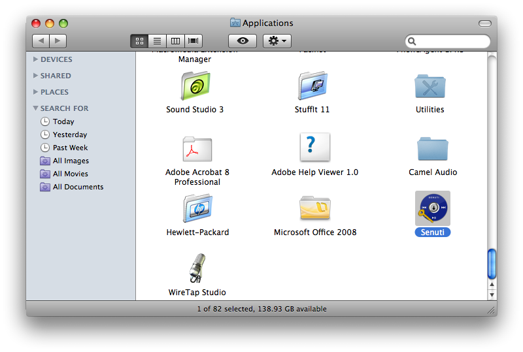Select the Adobe Acrobat 8 Professional folder

(197, 150)
